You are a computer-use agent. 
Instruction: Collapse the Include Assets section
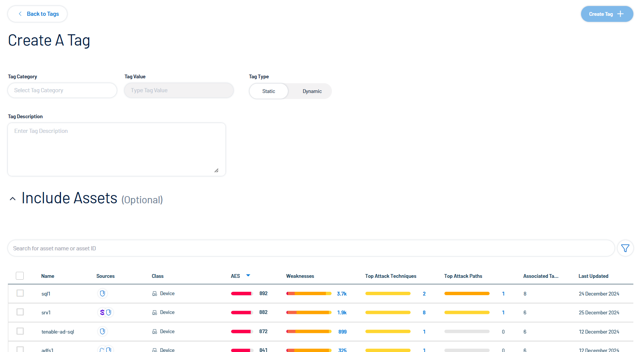13,199
